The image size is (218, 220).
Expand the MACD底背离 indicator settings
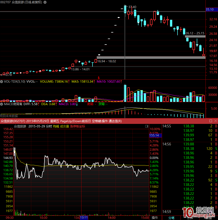(x=2, y=104)
